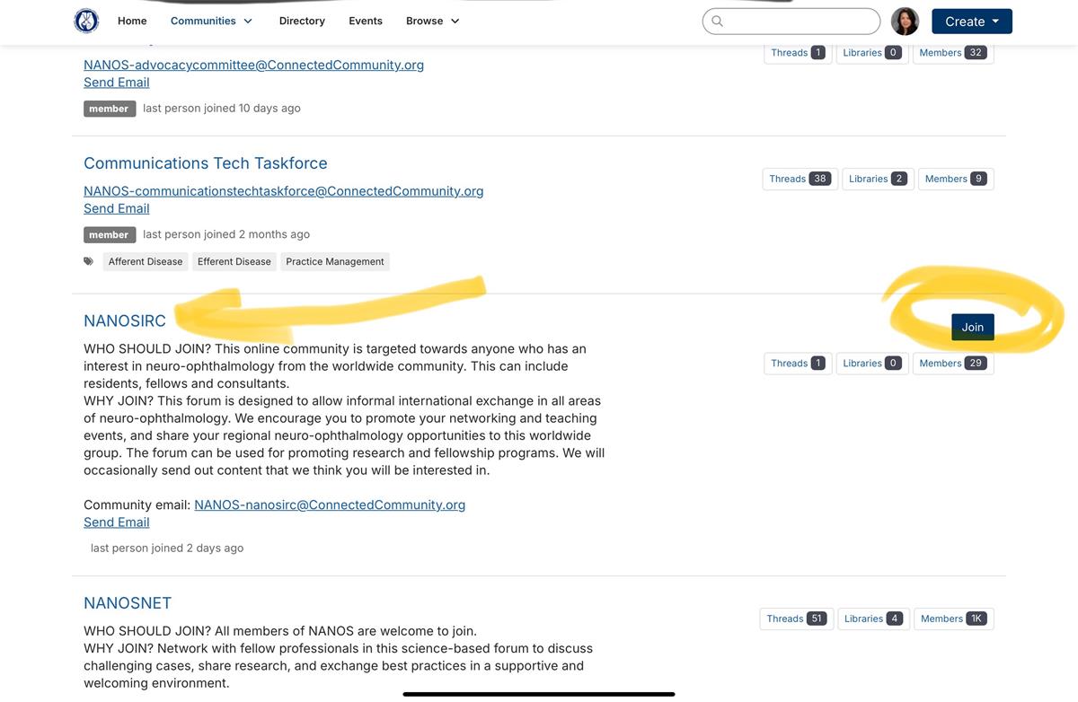Open the NANOS-nanosirc community email link
Image resolution: width=1078 pixels, height=702 pixels.
tap(331, 504)
